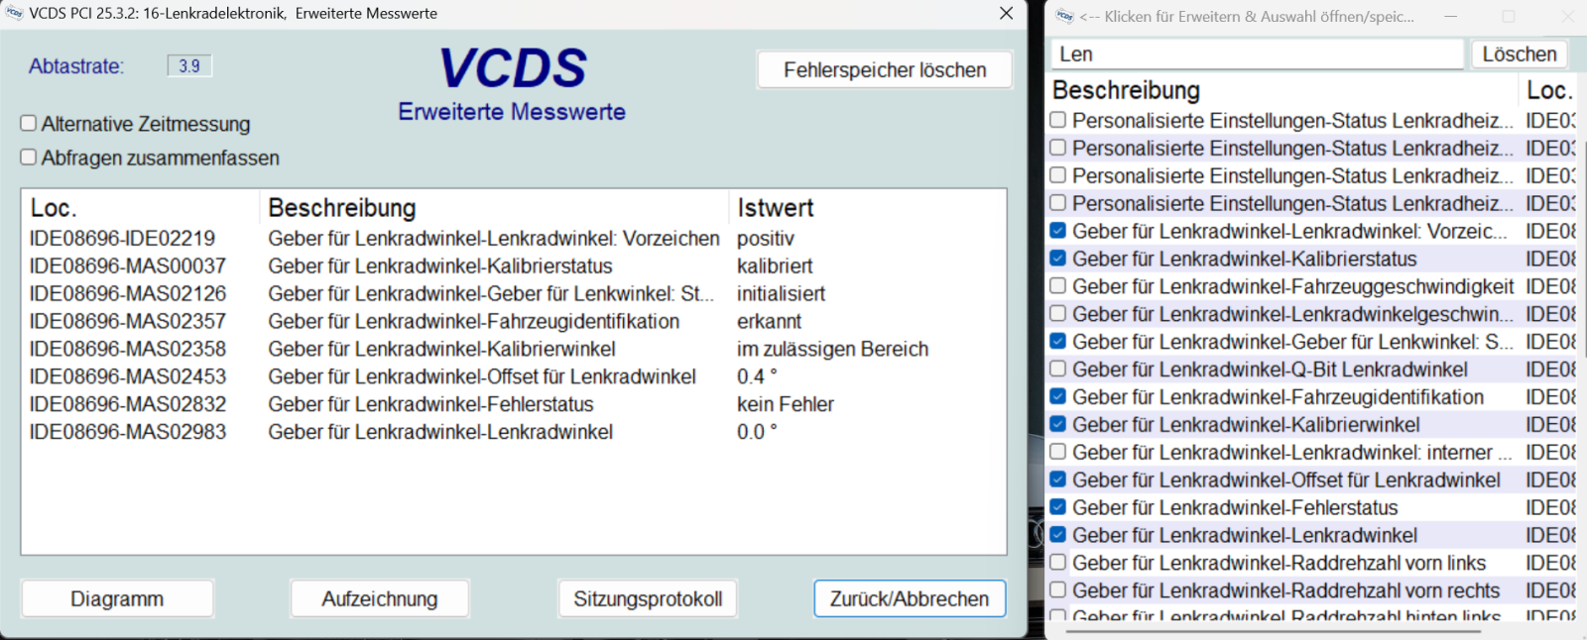Viewport: 1587px width, 640px height.
Task: Click the offset value 0.4 °
Action: tap(757, 376)
